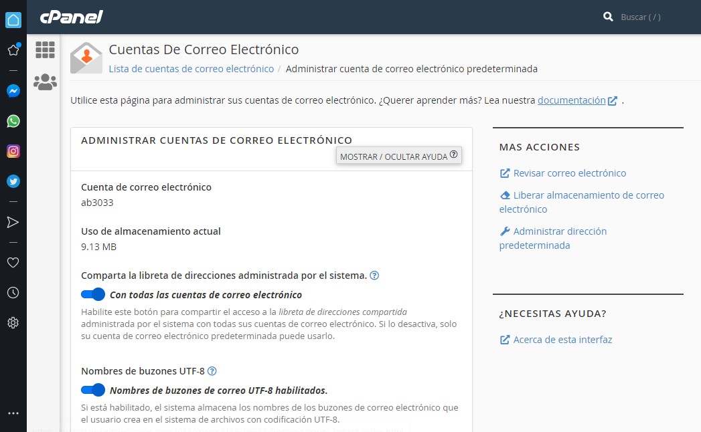Click the browser sidebar settings gear
The width and height of the screenshot is (701, 432).
[x=13, y=323]
